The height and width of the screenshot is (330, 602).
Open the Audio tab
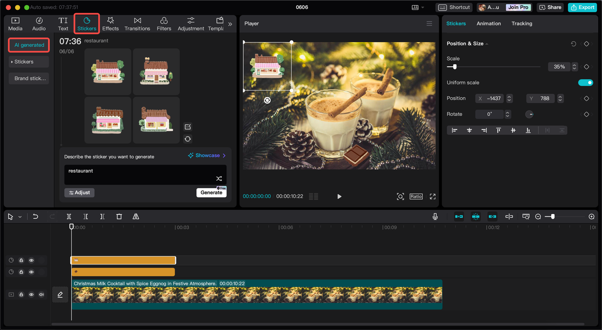point(39,24)
